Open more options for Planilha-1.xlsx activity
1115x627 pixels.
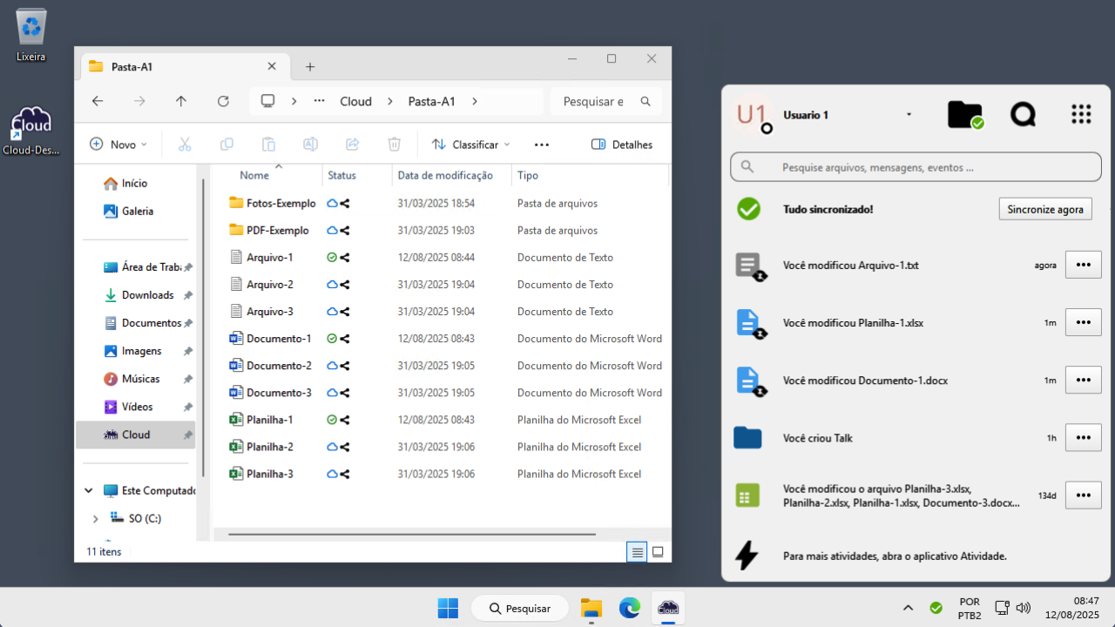click(x=1083, y=322)
